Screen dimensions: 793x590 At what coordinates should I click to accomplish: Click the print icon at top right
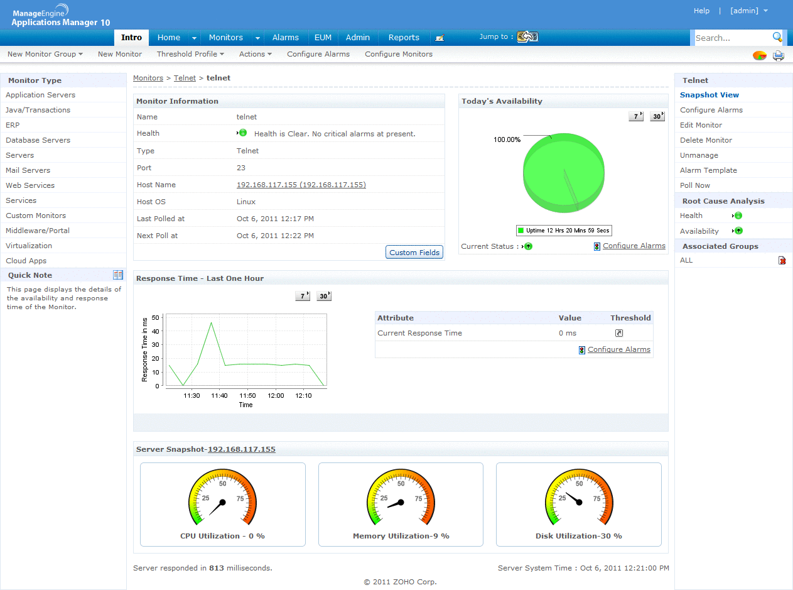(x=779, y=55)
